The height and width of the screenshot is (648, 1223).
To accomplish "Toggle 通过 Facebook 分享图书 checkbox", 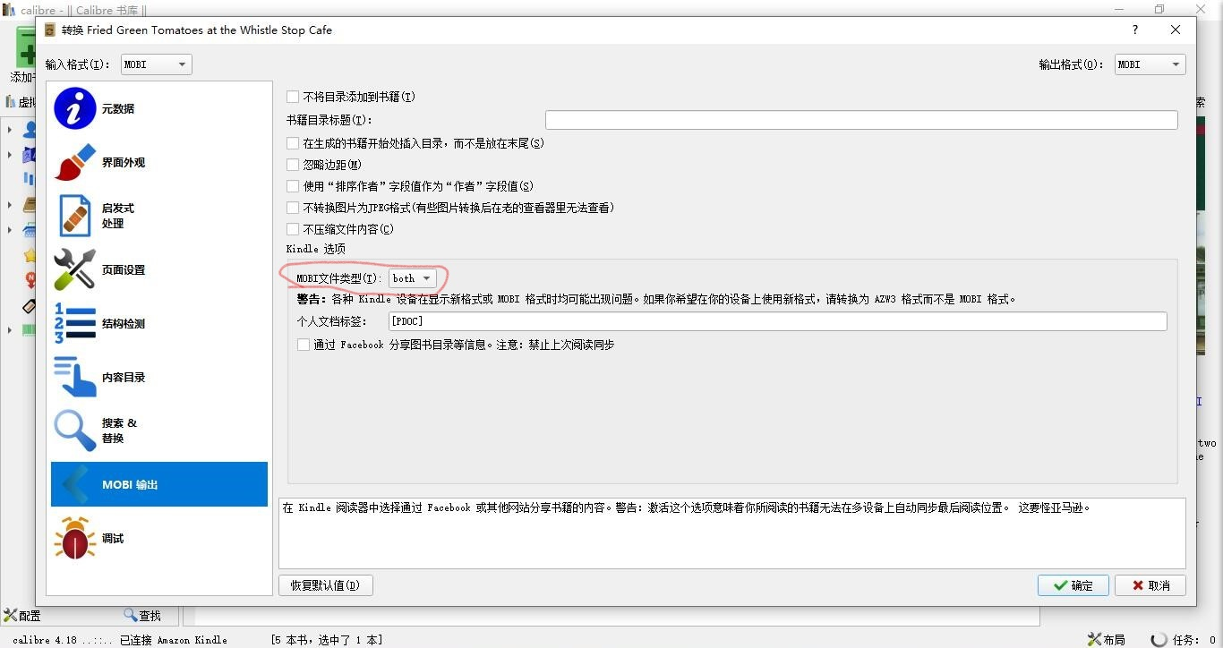I will 304,345.
